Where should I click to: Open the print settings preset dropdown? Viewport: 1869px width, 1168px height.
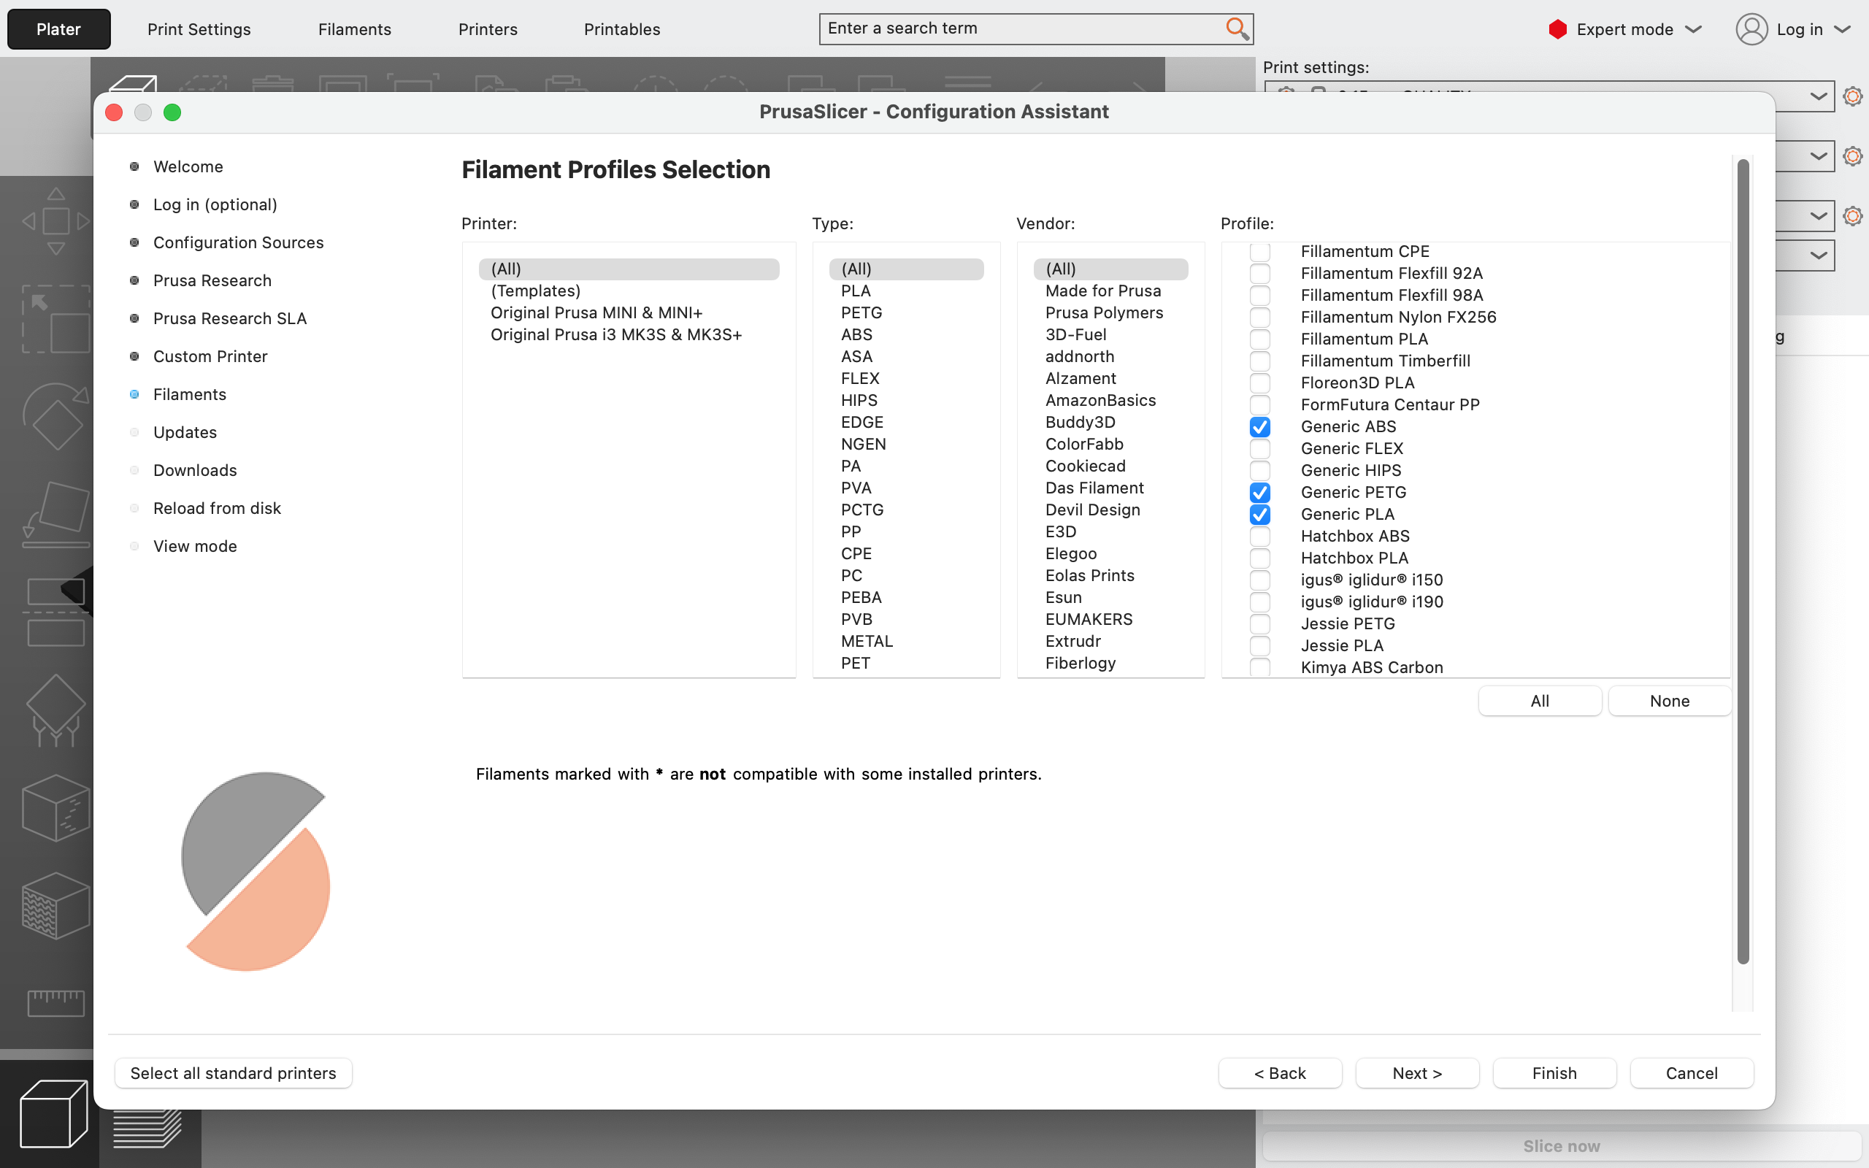coord(1818,96)
